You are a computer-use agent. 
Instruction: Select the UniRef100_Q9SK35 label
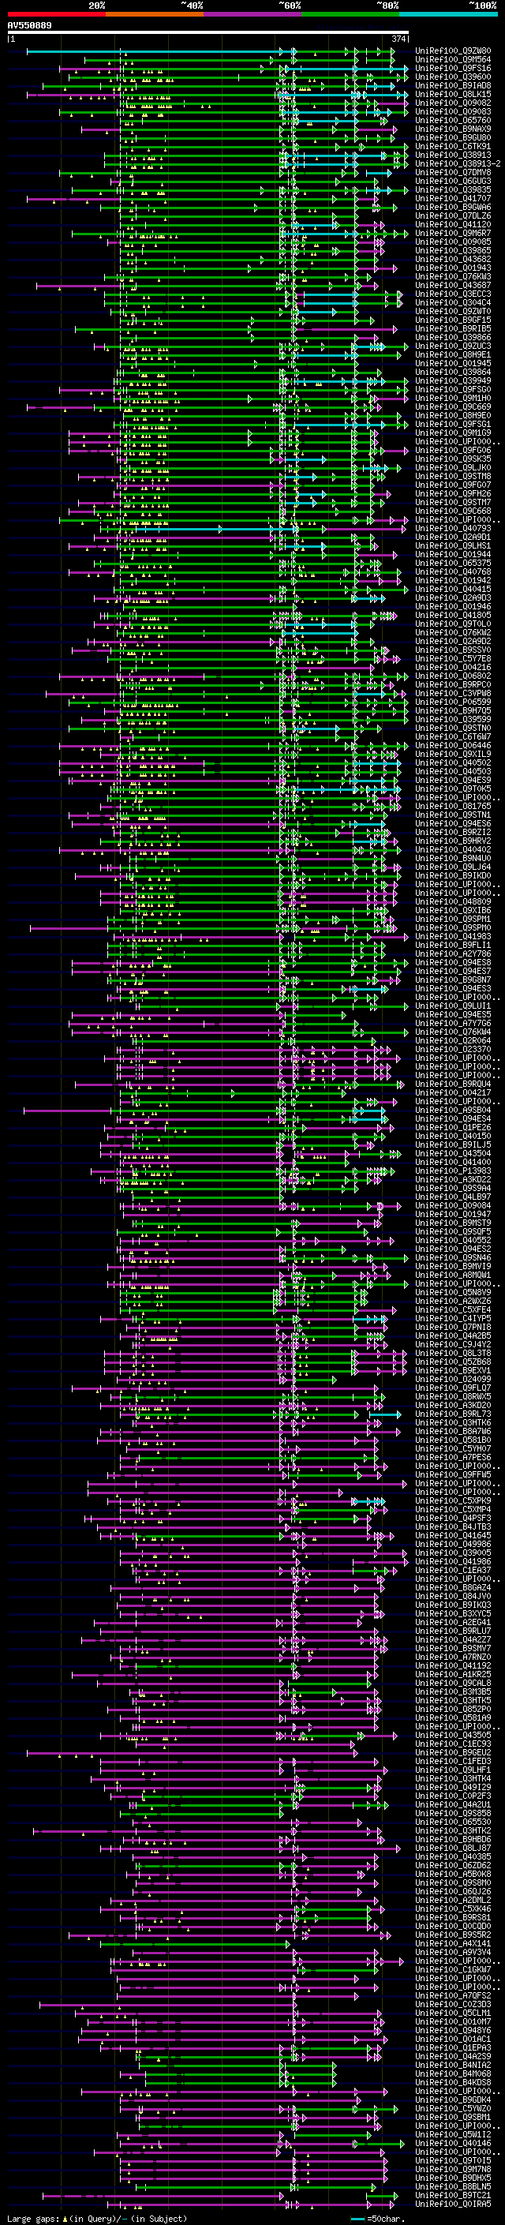click(453, 459)
